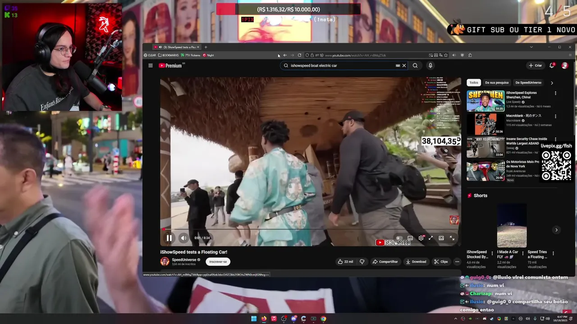This screenshot has height=324, width=577.
Task: Open the YouTube notifications bell
Action: pos(552,66)
